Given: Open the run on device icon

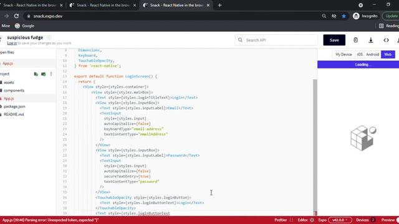Looking at the screenshot, I should point(355,40).
